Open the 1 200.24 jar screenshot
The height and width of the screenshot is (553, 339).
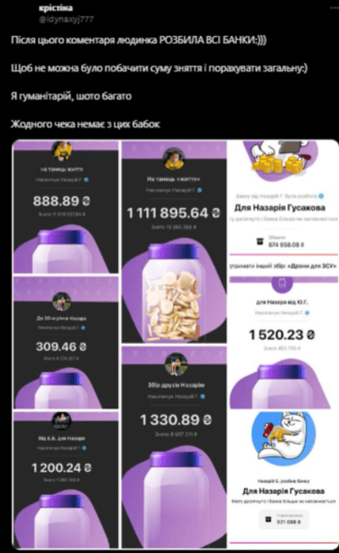(65, 479)
